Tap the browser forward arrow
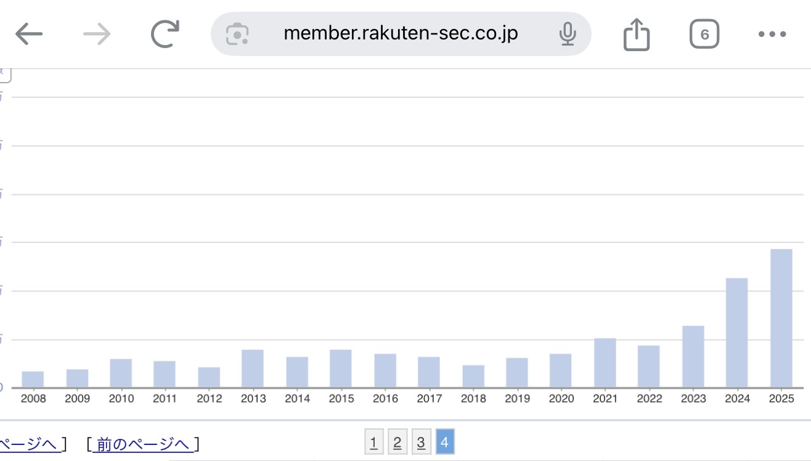The height and width of the screenshot is (461, 811). (x=97, y=35)
